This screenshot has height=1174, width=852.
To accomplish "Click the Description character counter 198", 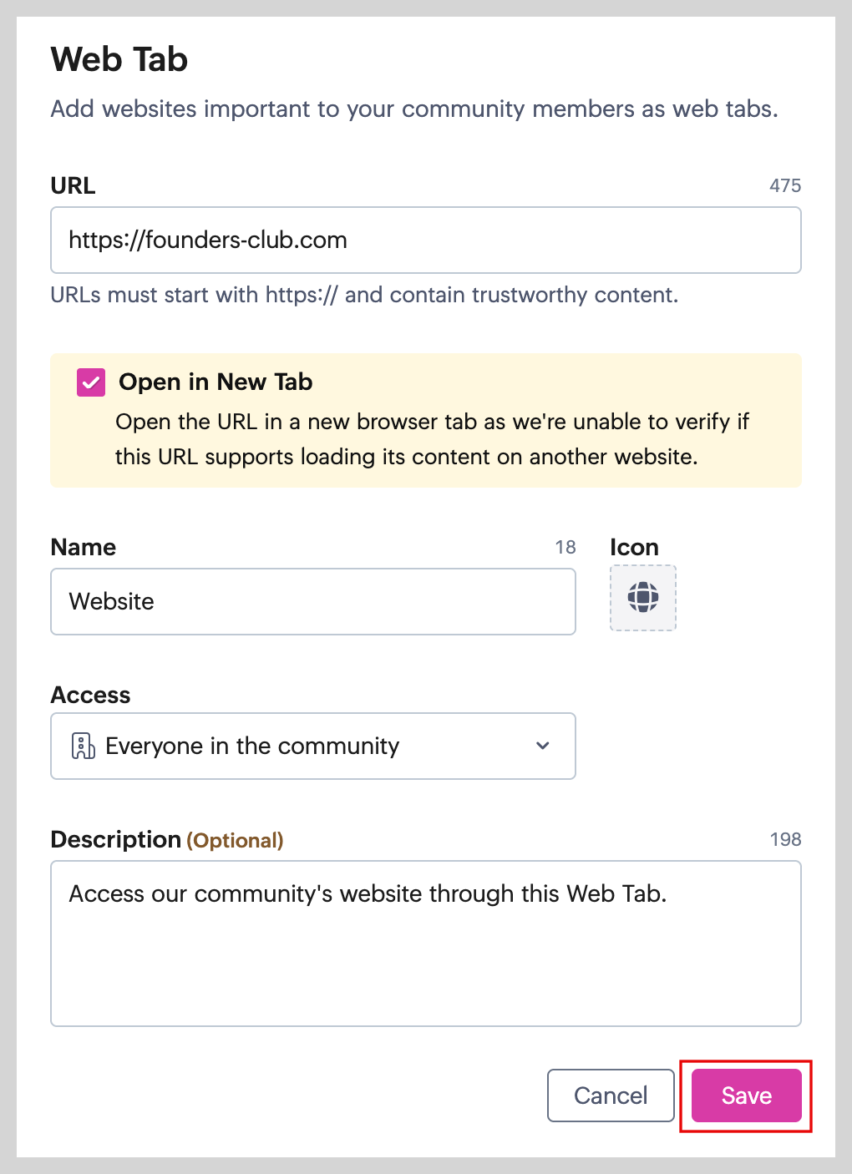I will 785,839.
